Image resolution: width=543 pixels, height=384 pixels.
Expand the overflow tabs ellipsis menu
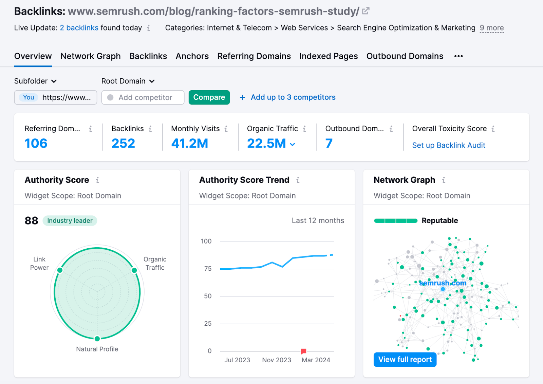click(x=458, y=56)
